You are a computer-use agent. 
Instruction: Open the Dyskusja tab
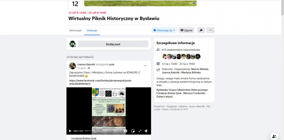[x=92, y=30]
